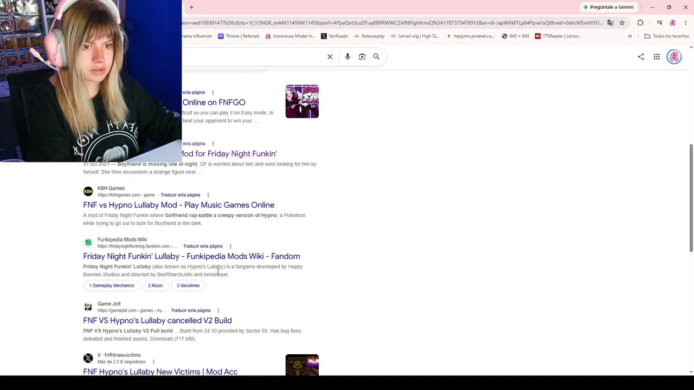This screenshot has width=694, height=390.
Task: Open FNF vs Hypno Lullaby Mod result
Action: [x=178, y=205]
